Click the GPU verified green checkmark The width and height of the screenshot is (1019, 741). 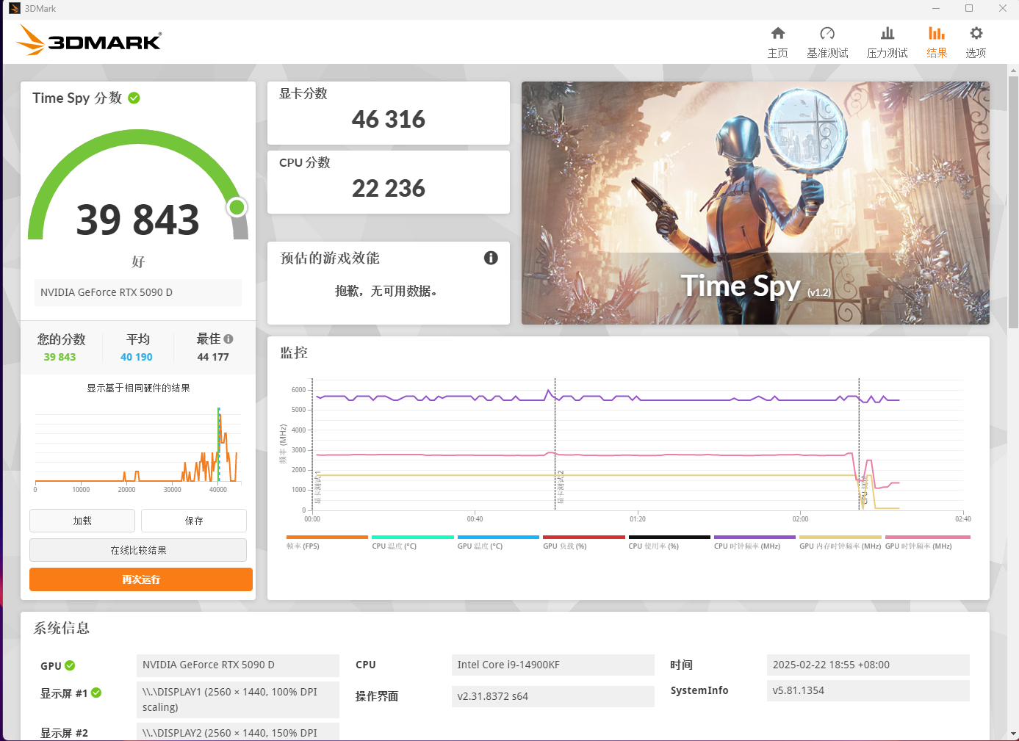tap(70, 665)
